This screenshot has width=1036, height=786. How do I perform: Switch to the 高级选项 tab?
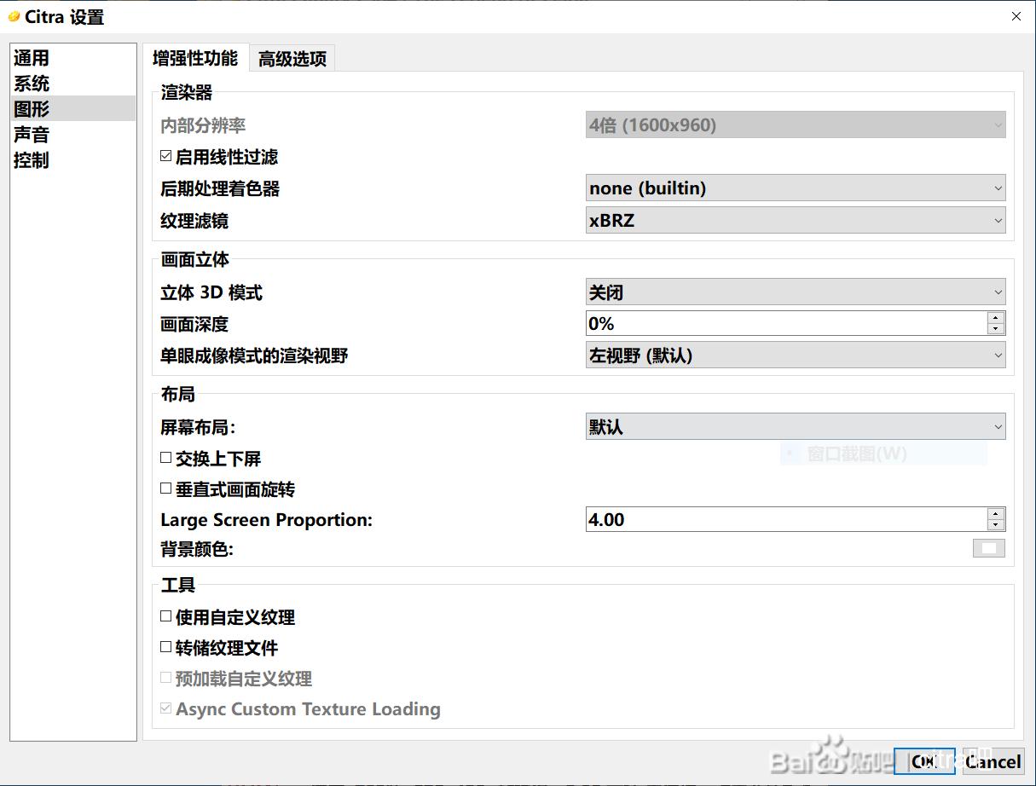pyautogui.click(x=292, y=59)
